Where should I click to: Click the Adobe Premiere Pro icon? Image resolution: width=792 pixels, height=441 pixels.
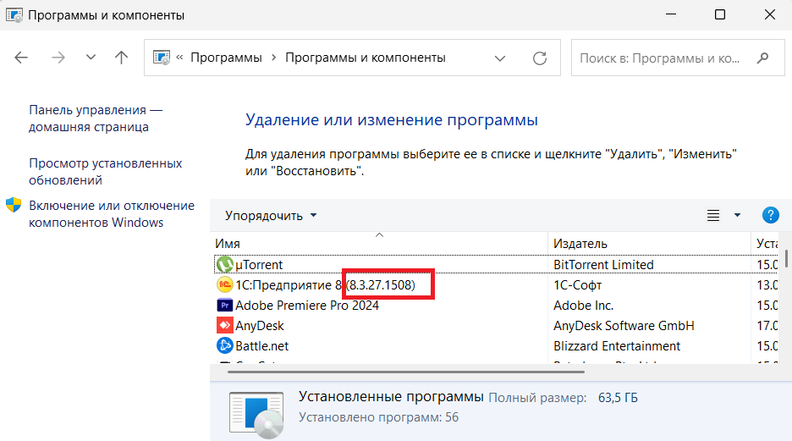click(x=225, y=305)
